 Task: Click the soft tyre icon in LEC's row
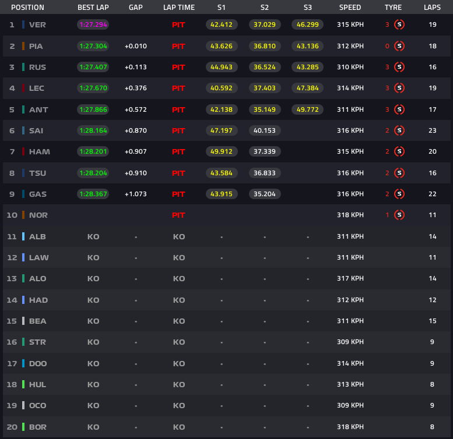(x=399, y=88)
